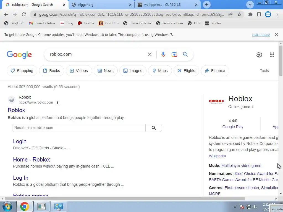Filter results by Maps
Image resolution: width=283 pixels, height=212 pixels.
(x=160, y=71)
